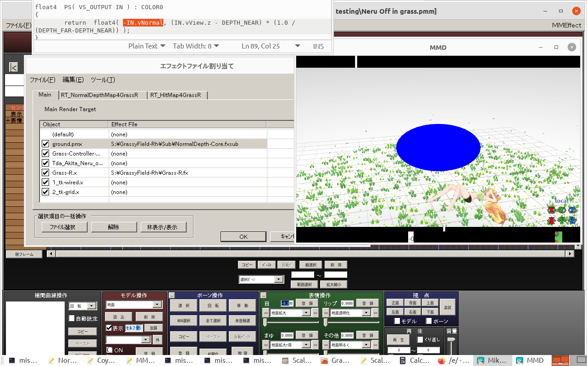The width and height of the screenshot is (587, 366).
Task: Select Grass-R.fx effect file cell
Action: click(188, 172)
